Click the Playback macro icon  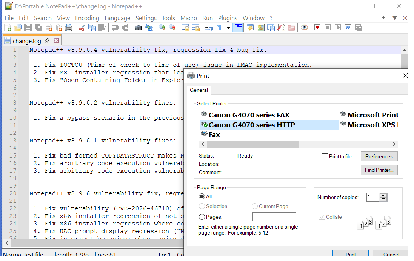tap(338, 28)
